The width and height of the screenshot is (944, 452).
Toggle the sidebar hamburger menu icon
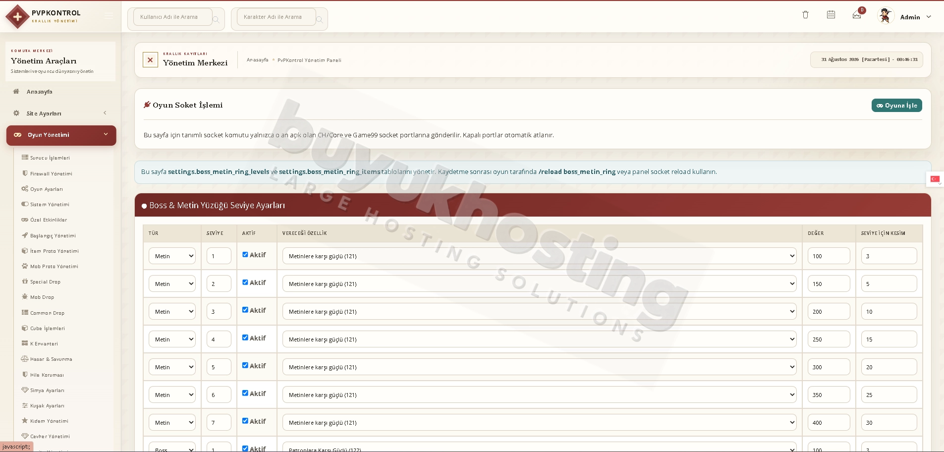pos(109,16)
